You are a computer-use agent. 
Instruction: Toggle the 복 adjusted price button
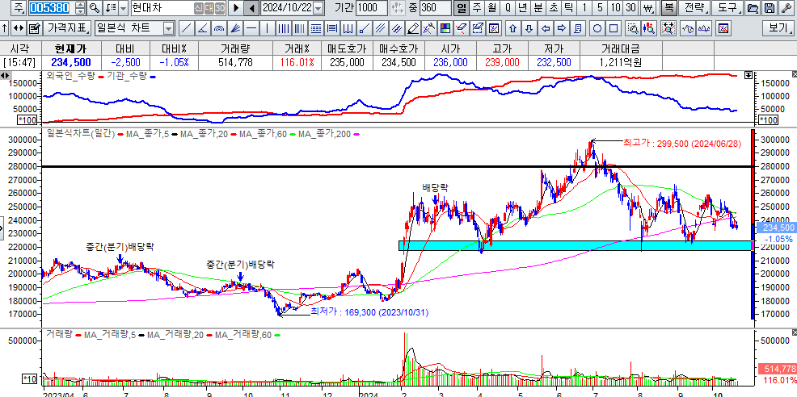(668, 8)
